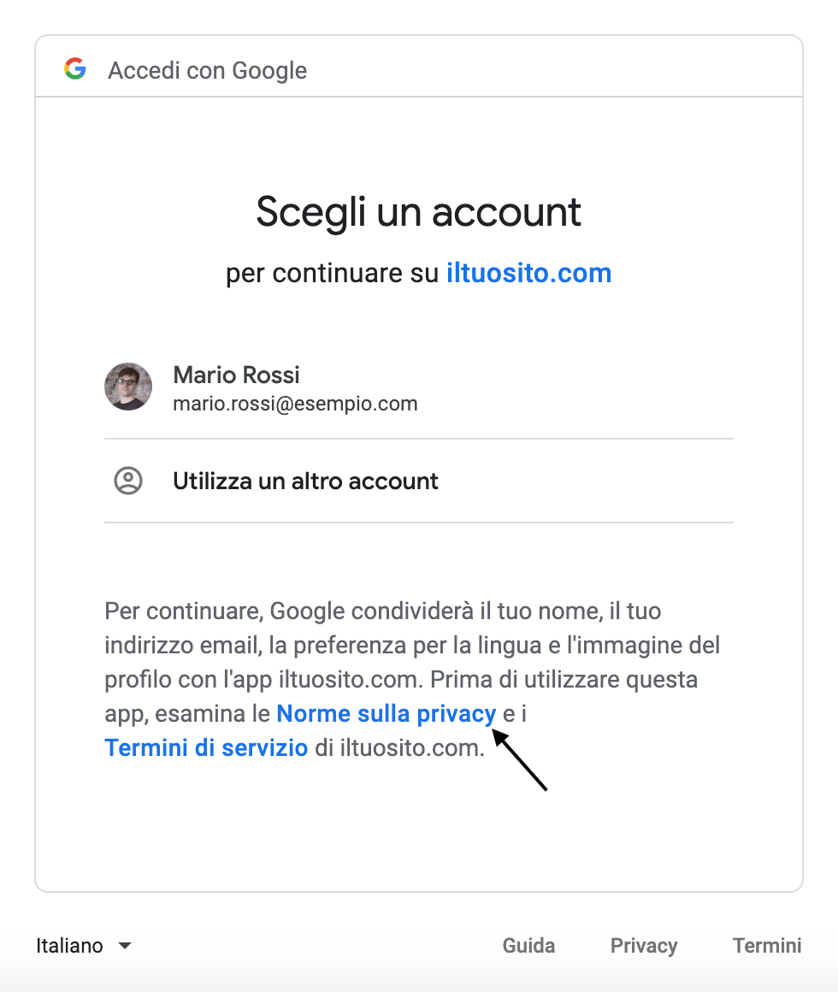The width and height of the screenshot is (838, 992).
Task: Open the iltuosito.com link in the heading
Action: [528, 274]
